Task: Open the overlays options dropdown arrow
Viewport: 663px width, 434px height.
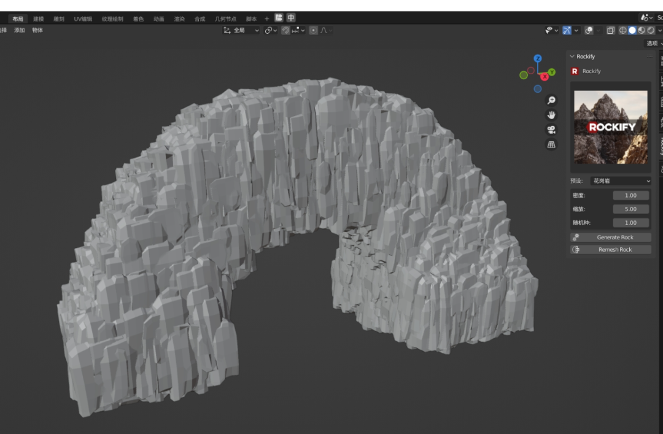Action: coord(598,30)
